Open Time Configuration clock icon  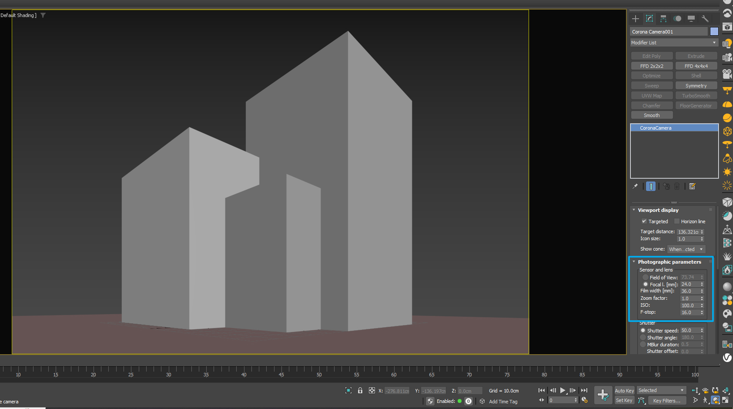click(585, 400)
